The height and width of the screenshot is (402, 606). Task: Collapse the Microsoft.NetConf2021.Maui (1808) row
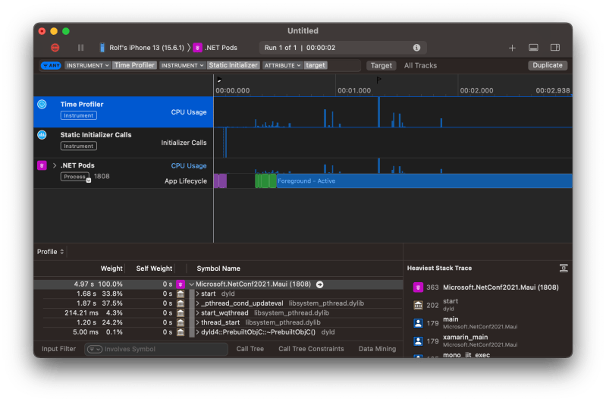click(191, 284)
